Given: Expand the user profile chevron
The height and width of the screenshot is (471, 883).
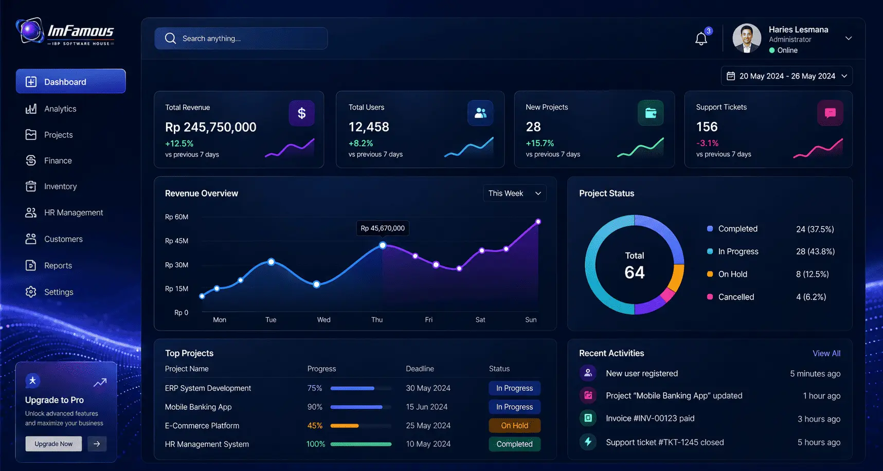Looking at the screenshot, I should click(x=849, y=39).
